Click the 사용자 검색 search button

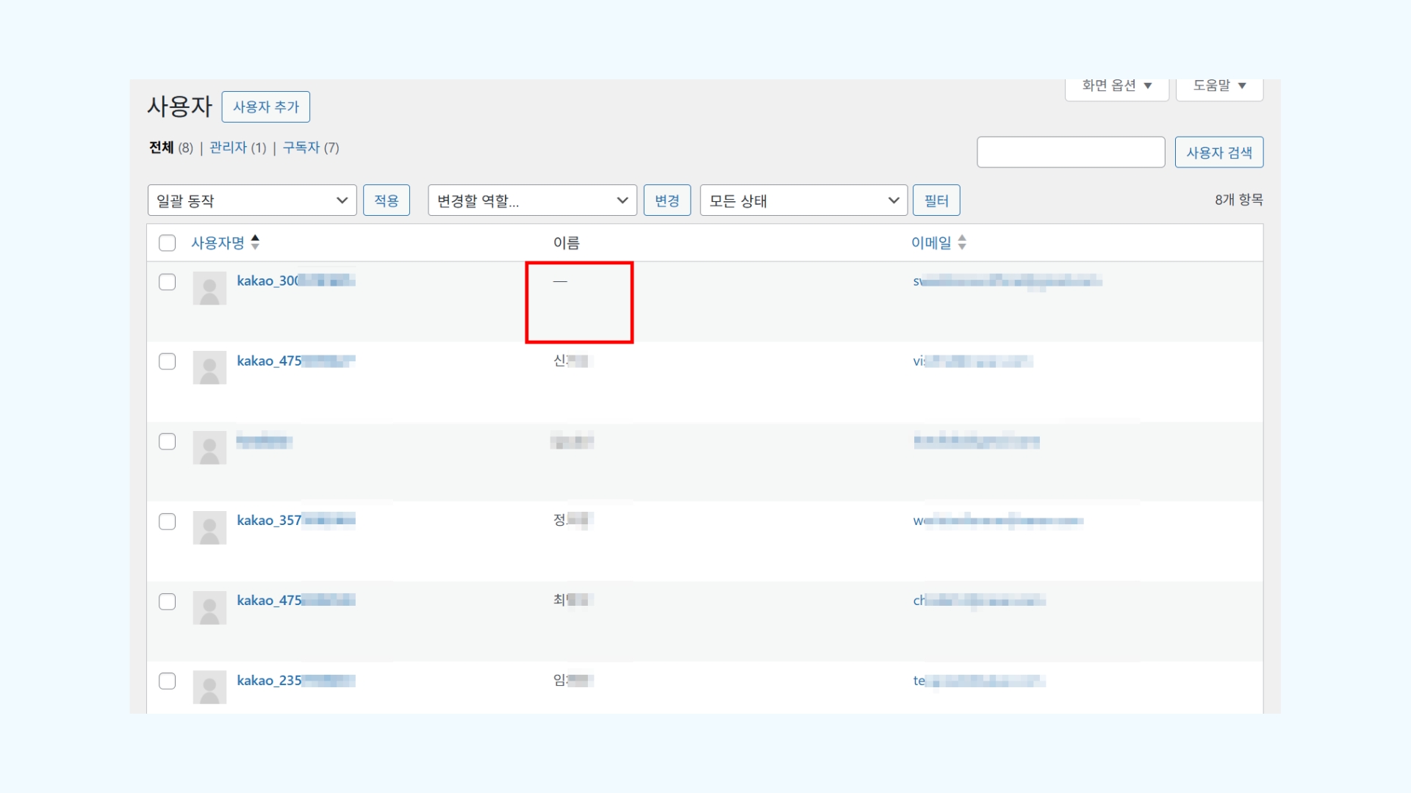[1218, 153]
